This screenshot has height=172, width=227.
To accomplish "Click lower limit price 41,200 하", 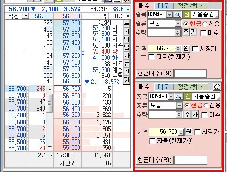I will pos(105,57).
